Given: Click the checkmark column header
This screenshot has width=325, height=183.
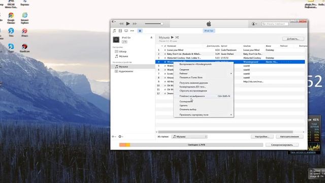Looking at the screenshot, I should (165, 46).
